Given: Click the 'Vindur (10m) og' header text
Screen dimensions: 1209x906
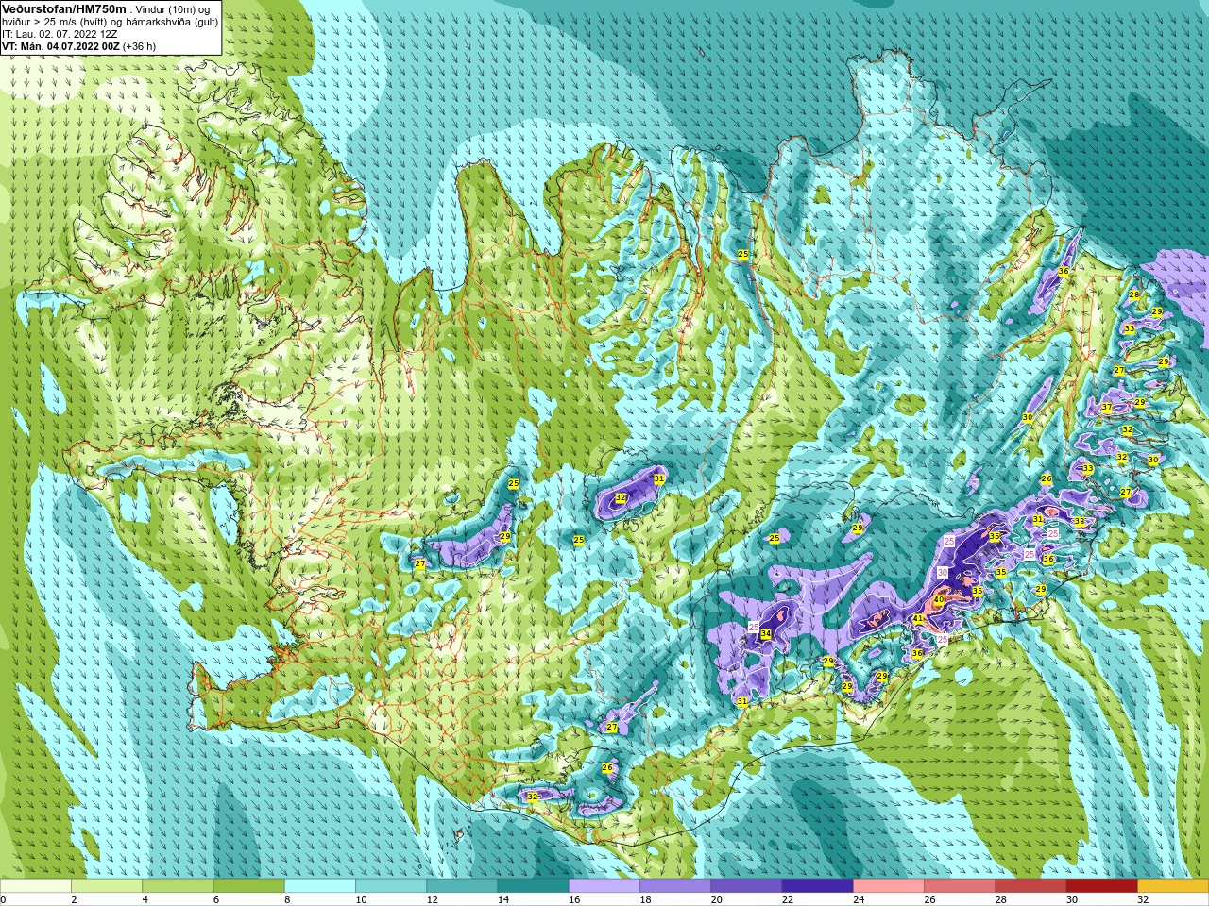Looking at the screenshot, I should point(174,9).
